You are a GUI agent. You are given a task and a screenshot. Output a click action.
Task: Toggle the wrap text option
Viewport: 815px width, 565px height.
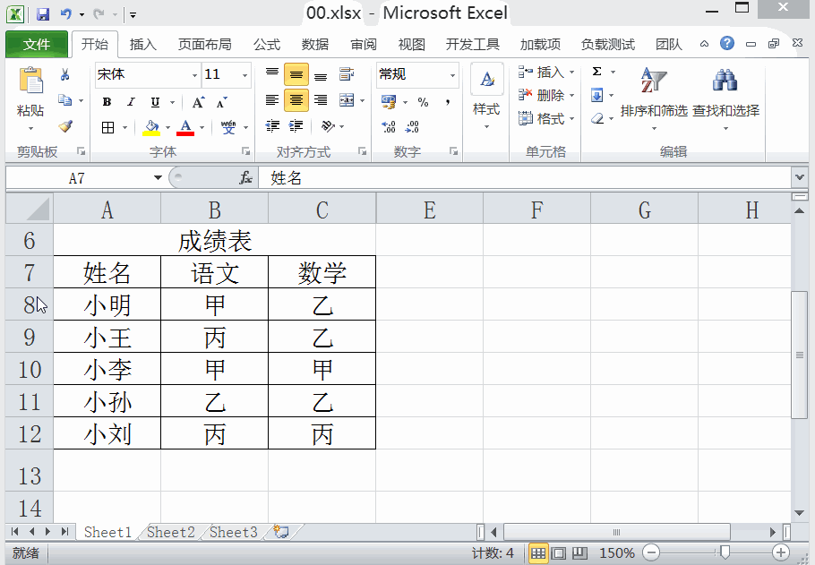346,73
